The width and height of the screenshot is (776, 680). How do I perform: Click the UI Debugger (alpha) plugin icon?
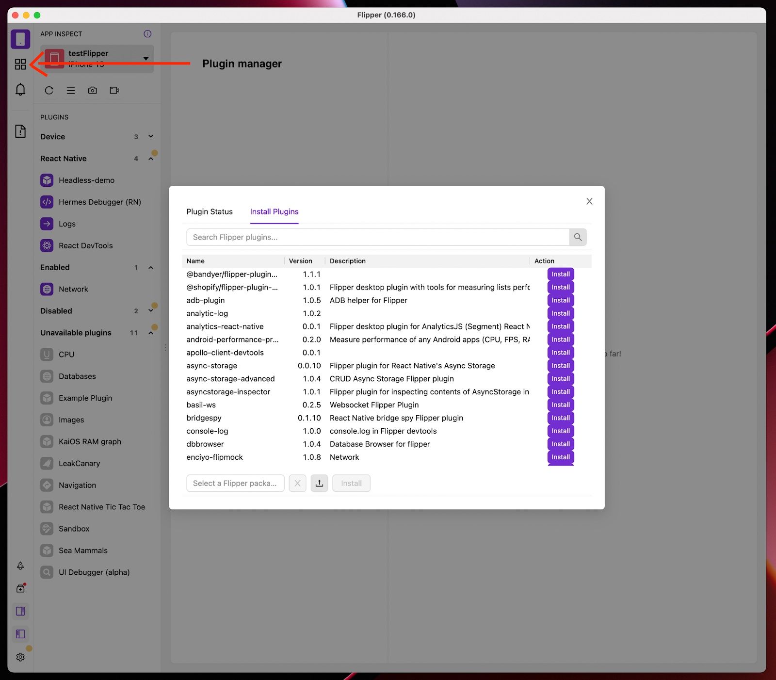coord(47,572)
